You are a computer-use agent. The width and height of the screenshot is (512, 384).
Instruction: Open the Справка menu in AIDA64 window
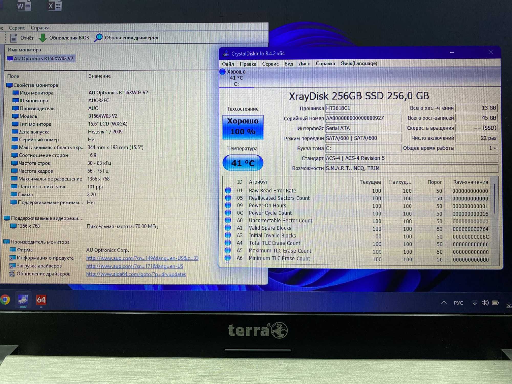40,28
